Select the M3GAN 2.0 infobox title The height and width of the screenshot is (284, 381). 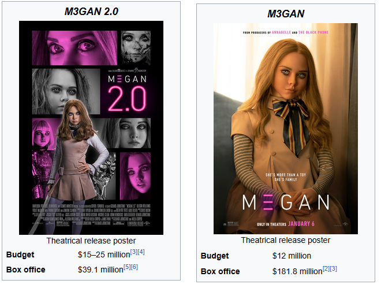coord(91,12)
